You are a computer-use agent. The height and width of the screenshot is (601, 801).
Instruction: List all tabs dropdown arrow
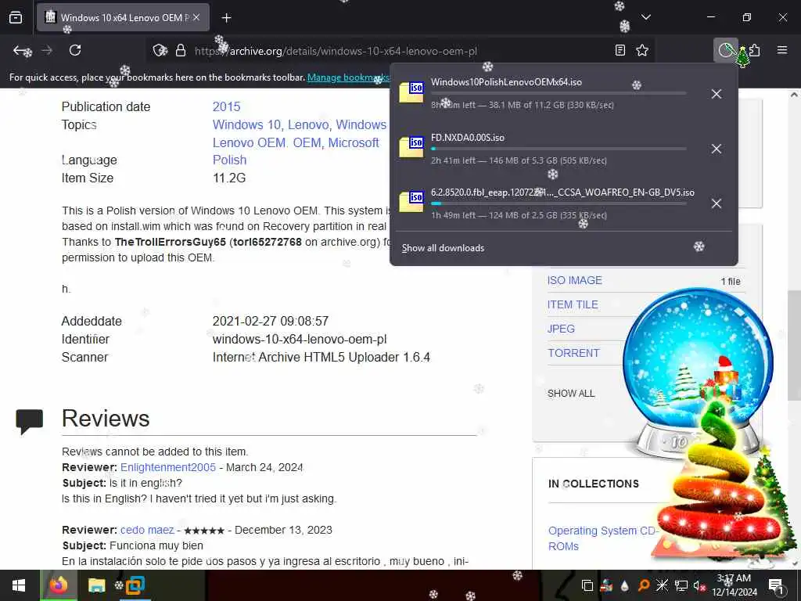646,17
